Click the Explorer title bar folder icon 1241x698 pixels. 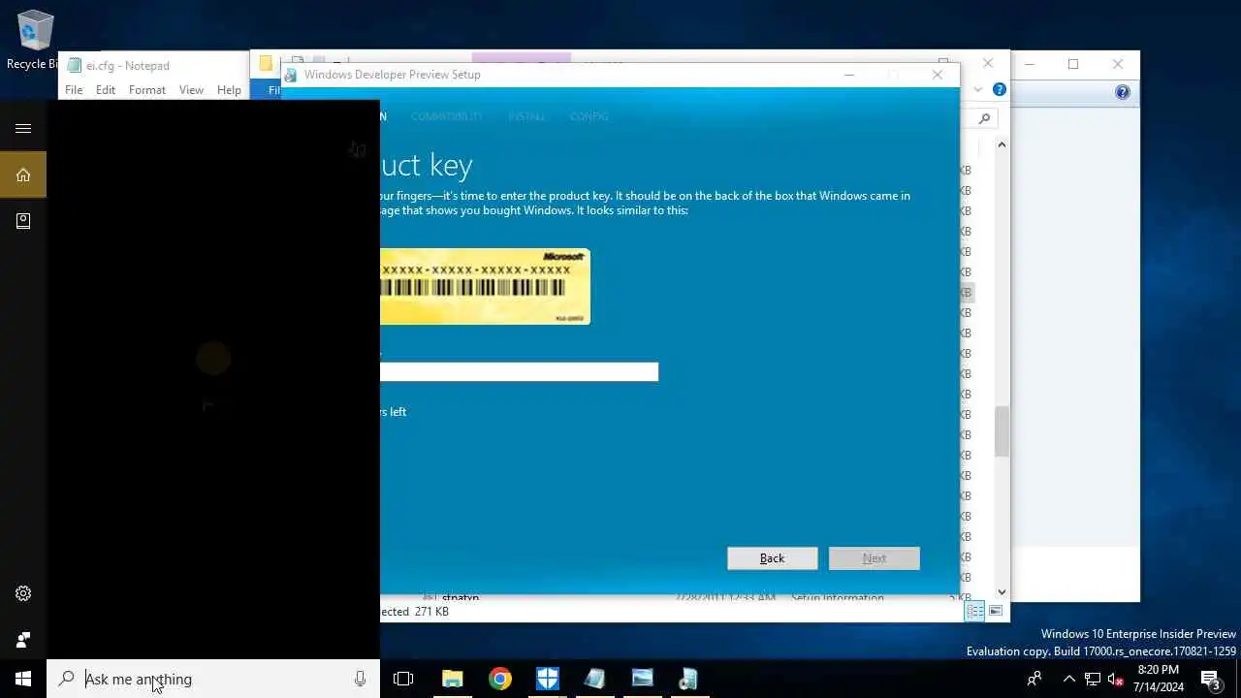266,64
